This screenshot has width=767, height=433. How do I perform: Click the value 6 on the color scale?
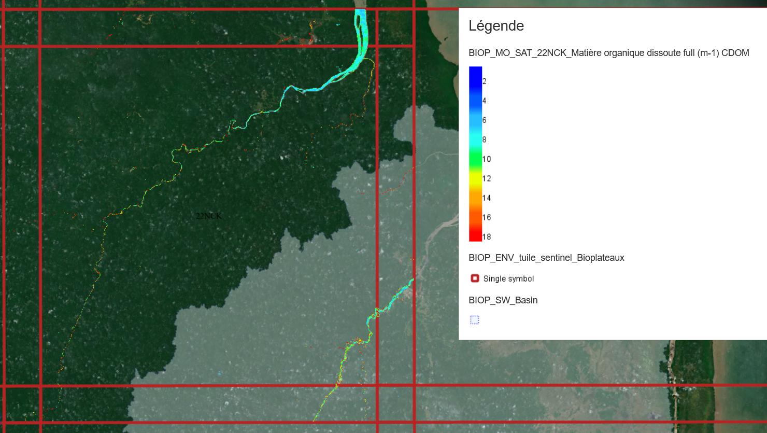(485, 120)
